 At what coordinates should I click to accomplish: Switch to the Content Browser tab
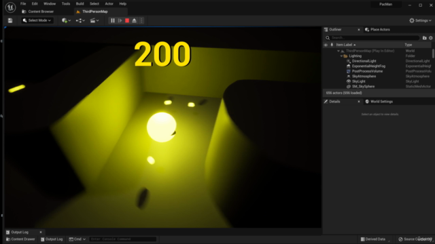click(38, 12)
